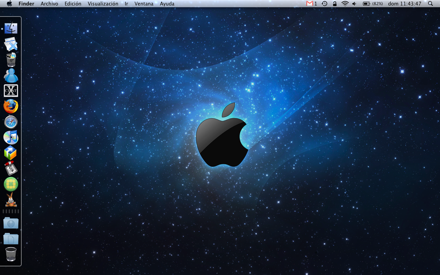The image size is (440, 275).
Task: Open the LimeWire lime icon
Action: [x=11, y=184]
